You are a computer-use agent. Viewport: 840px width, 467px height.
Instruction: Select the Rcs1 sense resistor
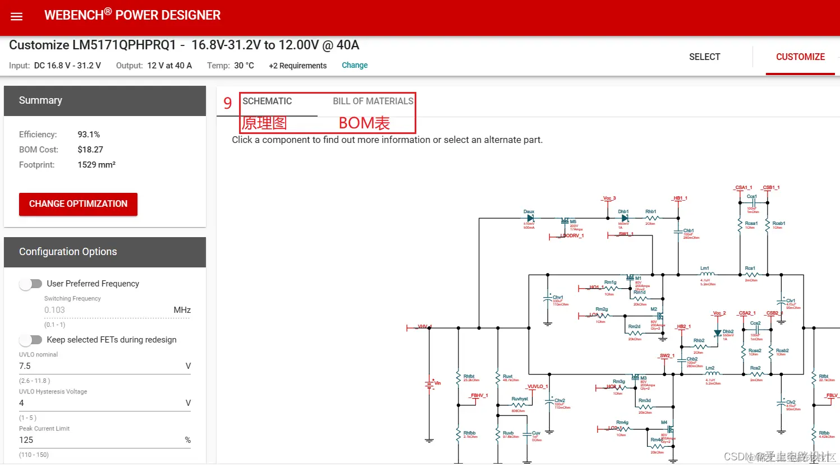(x=751, y=275)
